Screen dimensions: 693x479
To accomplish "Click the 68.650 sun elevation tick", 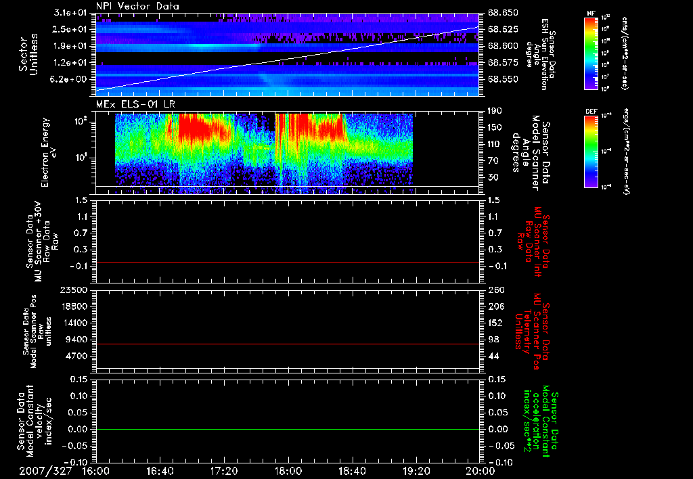I will (504, 13).
